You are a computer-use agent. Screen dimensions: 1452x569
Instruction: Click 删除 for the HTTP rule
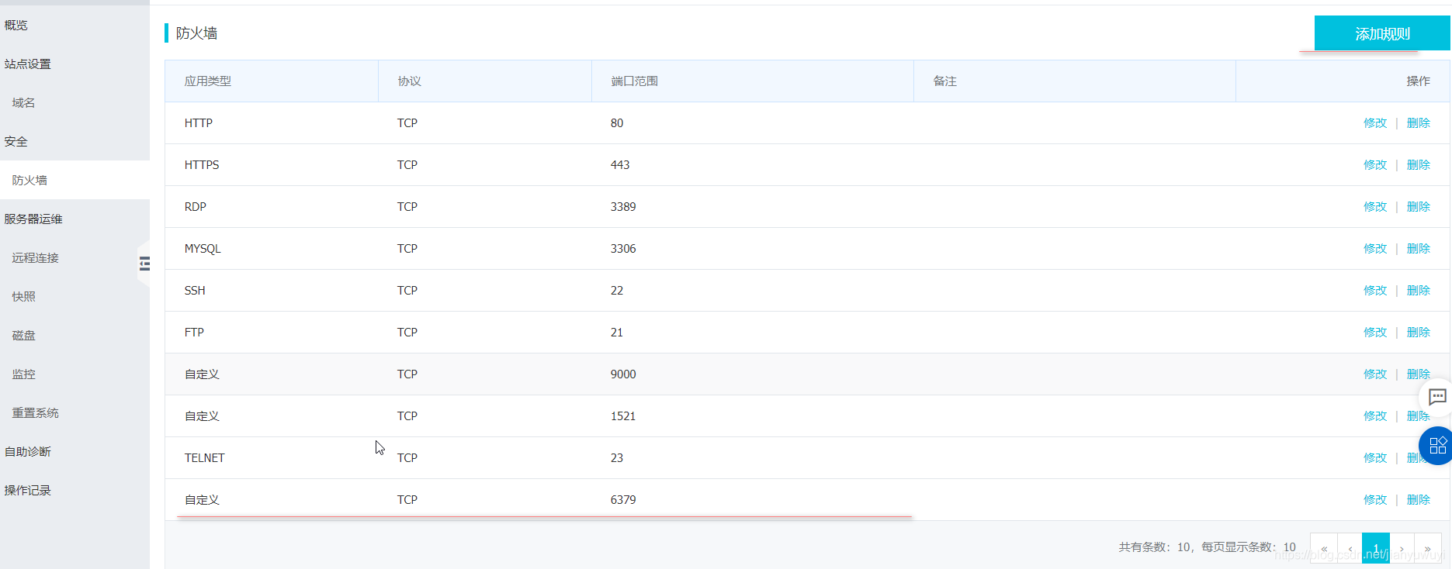point(1419,122)
